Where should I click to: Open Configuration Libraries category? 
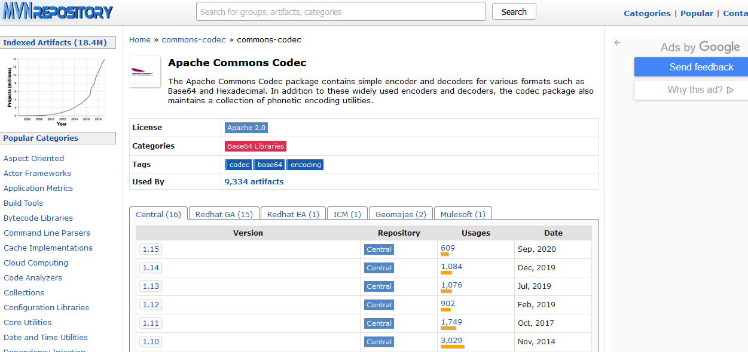(x=46, y=308)
